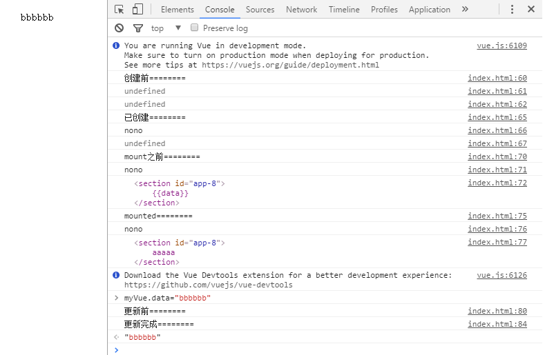Open the index.html:72 source link
The height and width of the screenshot is (355, 554).
[x=497, y=183]
